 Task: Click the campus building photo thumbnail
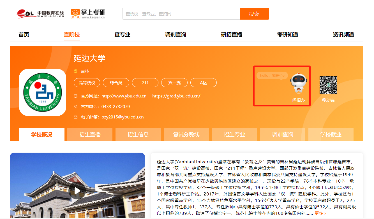coord(77,185)
